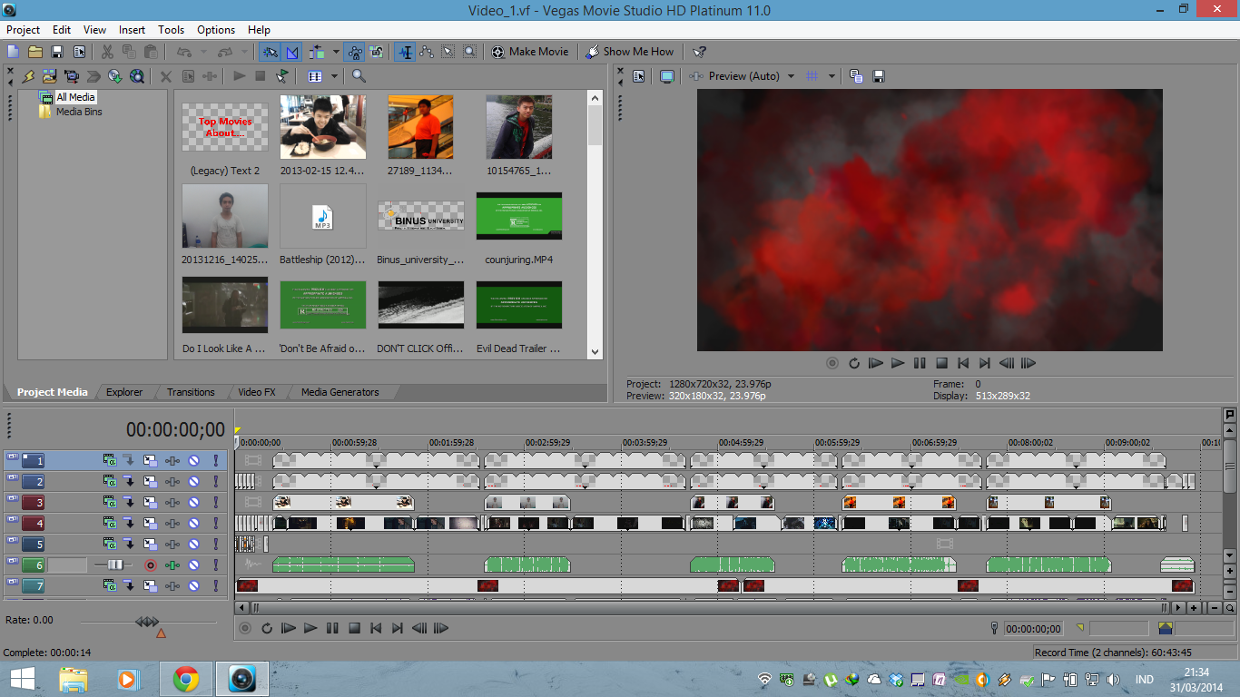Switch to the Transitions tab

[x=191, y=392]
